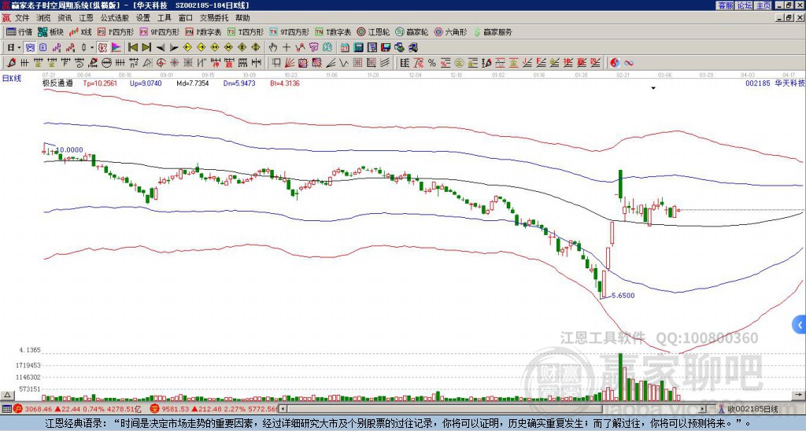Select the Gann fan lines tool
This screenshot has height=431, width=806.
(290, 63)
